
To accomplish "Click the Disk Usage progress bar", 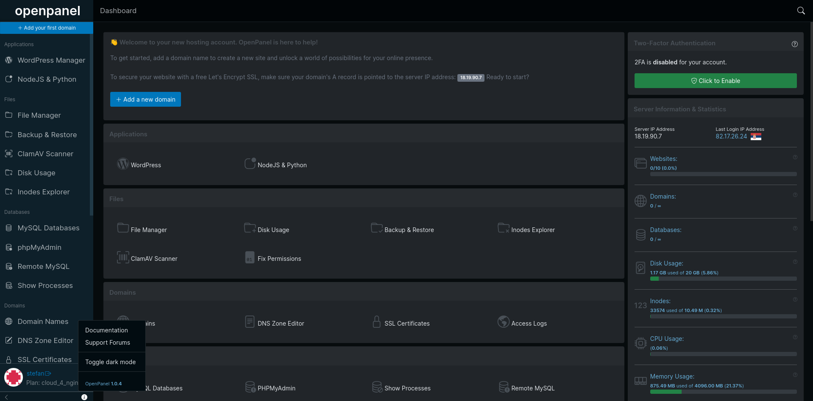I will pyautogui.click(x=723, y=279).
